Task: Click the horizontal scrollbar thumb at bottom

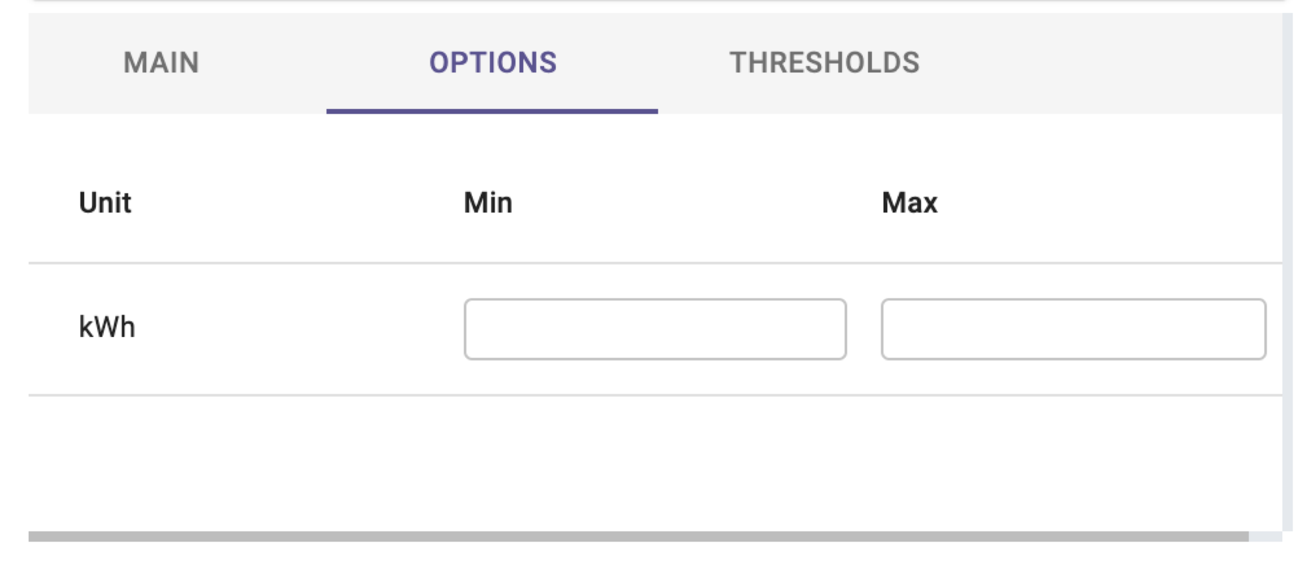Action: (638, 536)
